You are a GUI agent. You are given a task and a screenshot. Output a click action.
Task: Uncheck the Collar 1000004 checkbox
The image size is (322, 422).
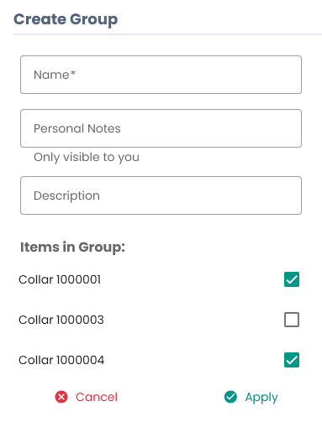coord(292,360)
